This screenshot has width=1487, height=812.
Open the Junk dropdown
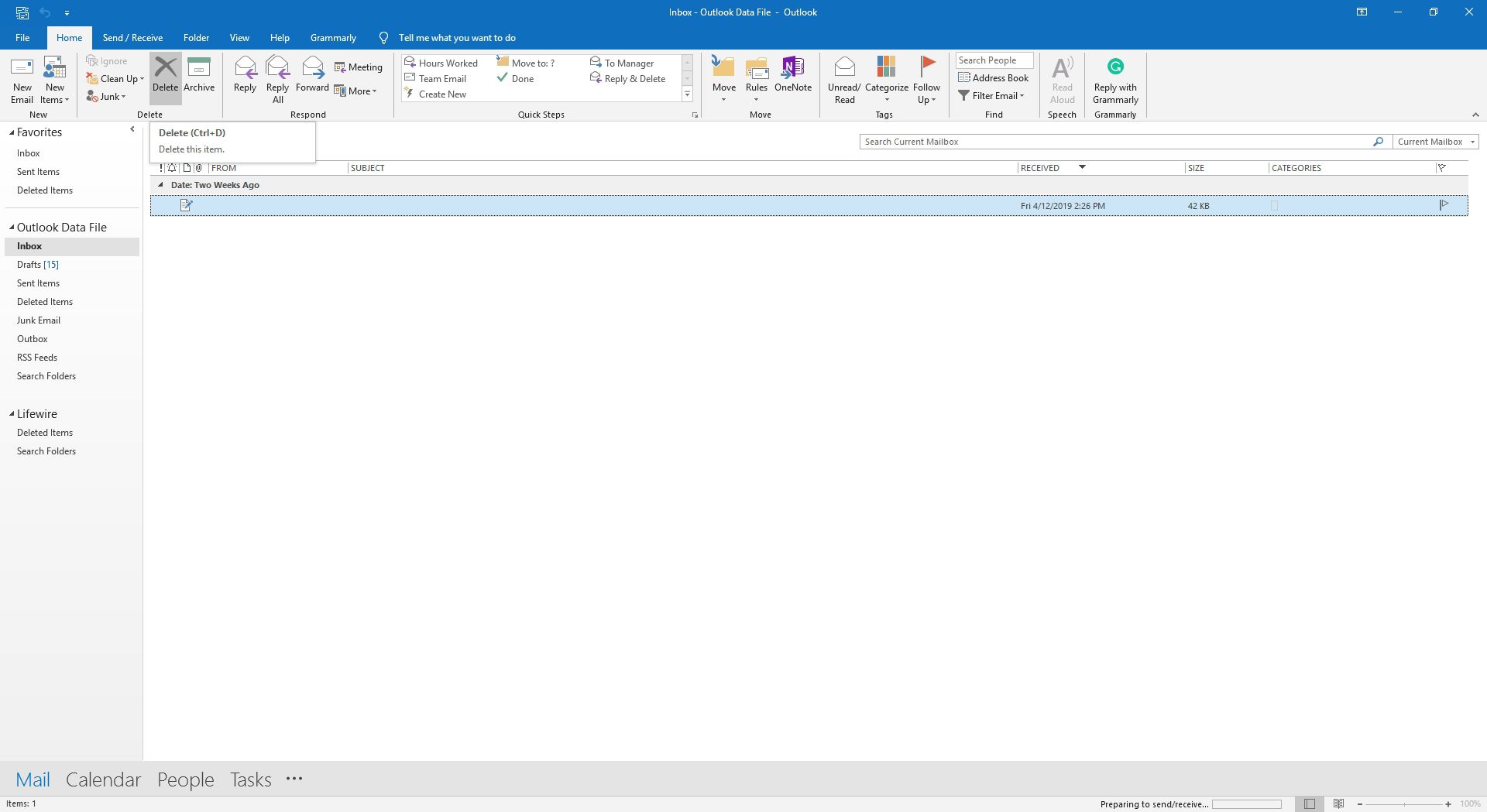(x=106, y=97)
